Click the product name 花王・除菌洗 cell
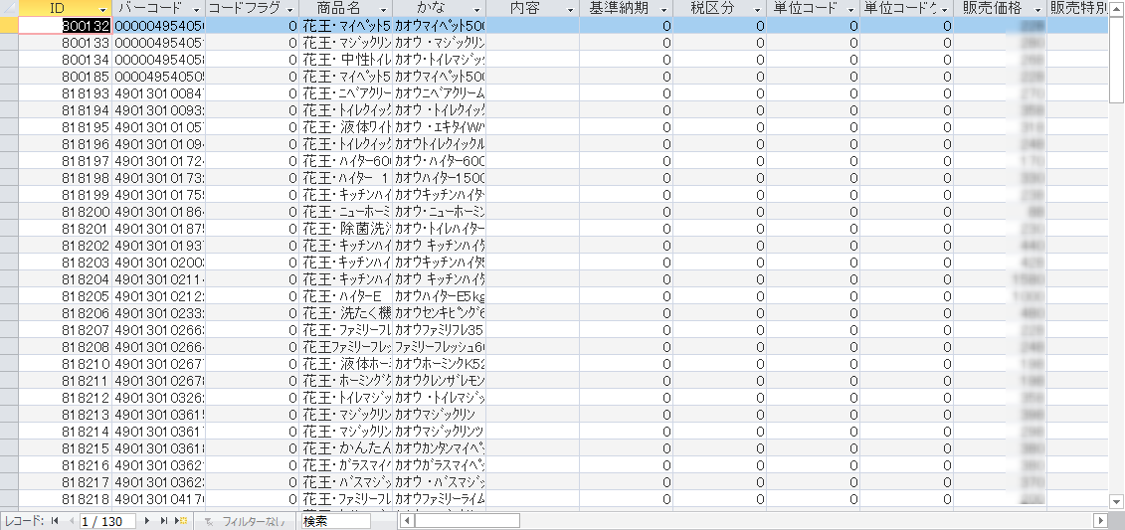 pyautogui.click(x=346, y=229)
